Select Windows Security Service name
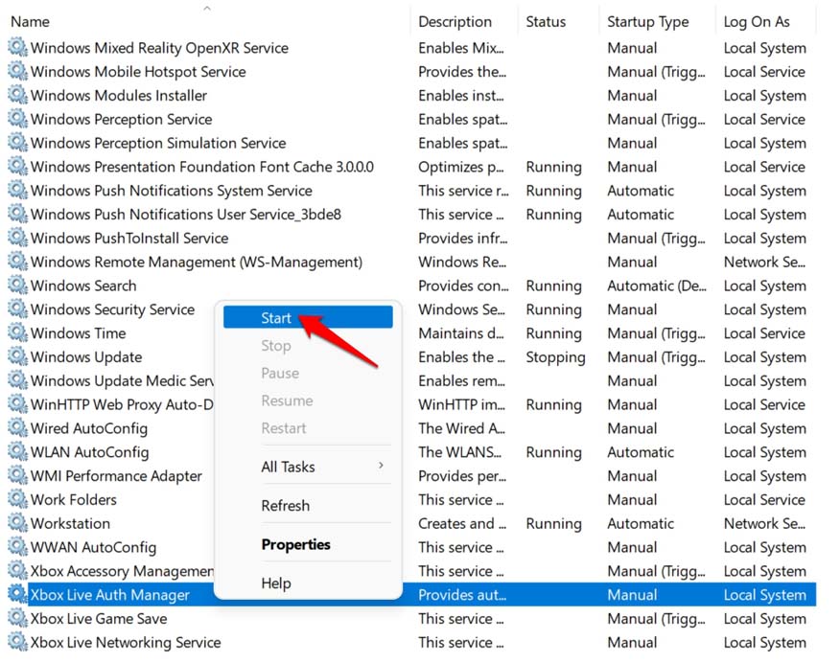Screen dimensions: 840x663 point(112,309)
